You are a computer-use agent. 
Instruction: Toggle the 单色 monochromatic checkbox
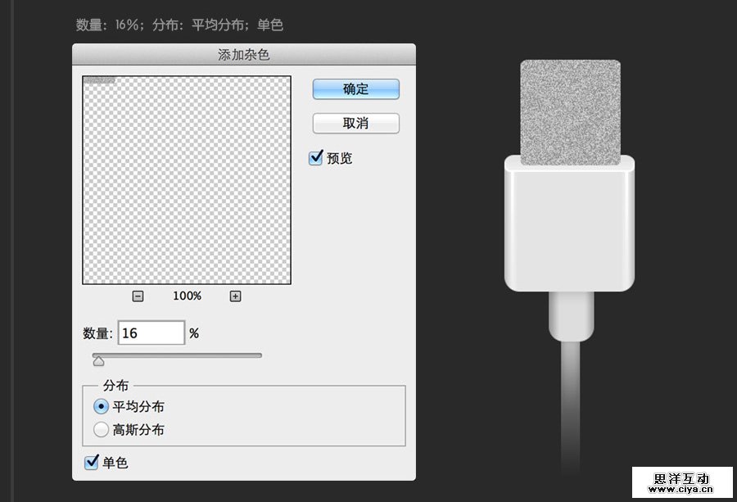(x=92, y=463)
